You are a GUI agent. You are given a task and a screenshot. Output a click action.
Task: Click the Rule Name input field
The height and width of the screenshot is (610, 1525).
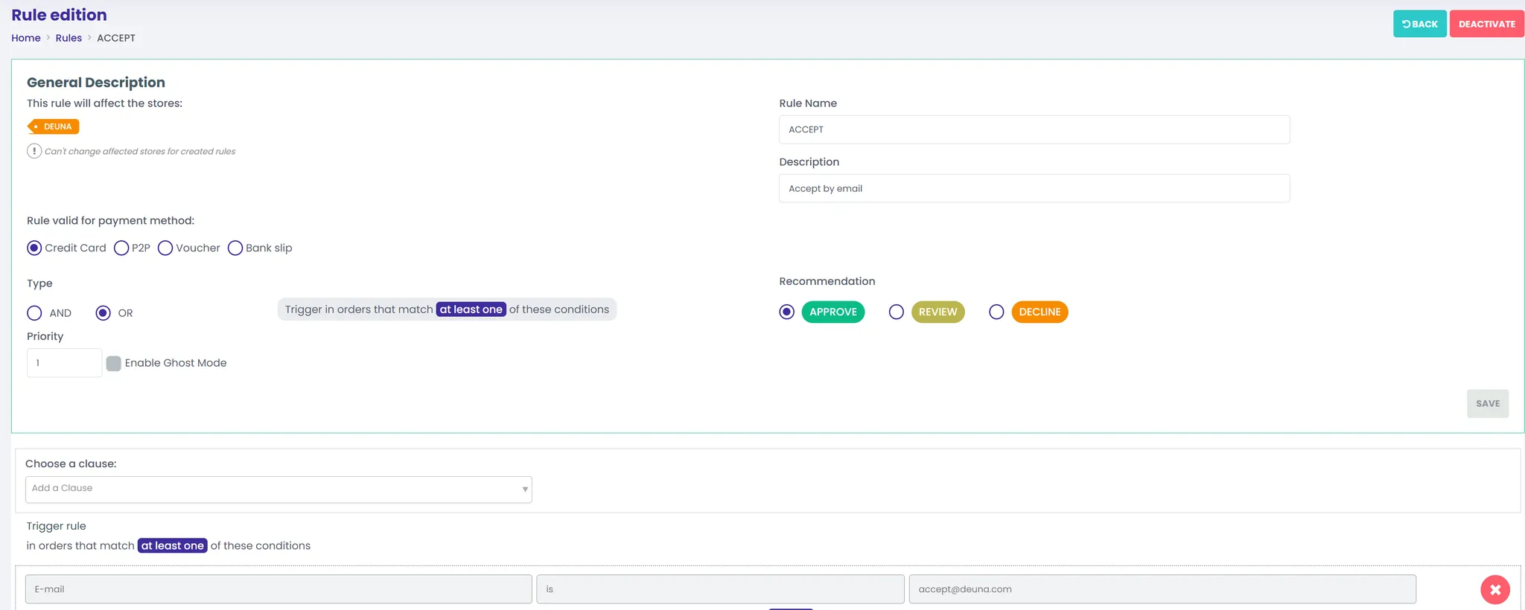1034,129
